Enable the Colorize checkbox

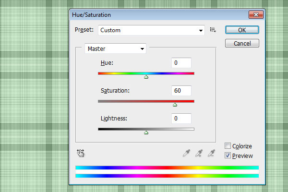pos(228,146)
